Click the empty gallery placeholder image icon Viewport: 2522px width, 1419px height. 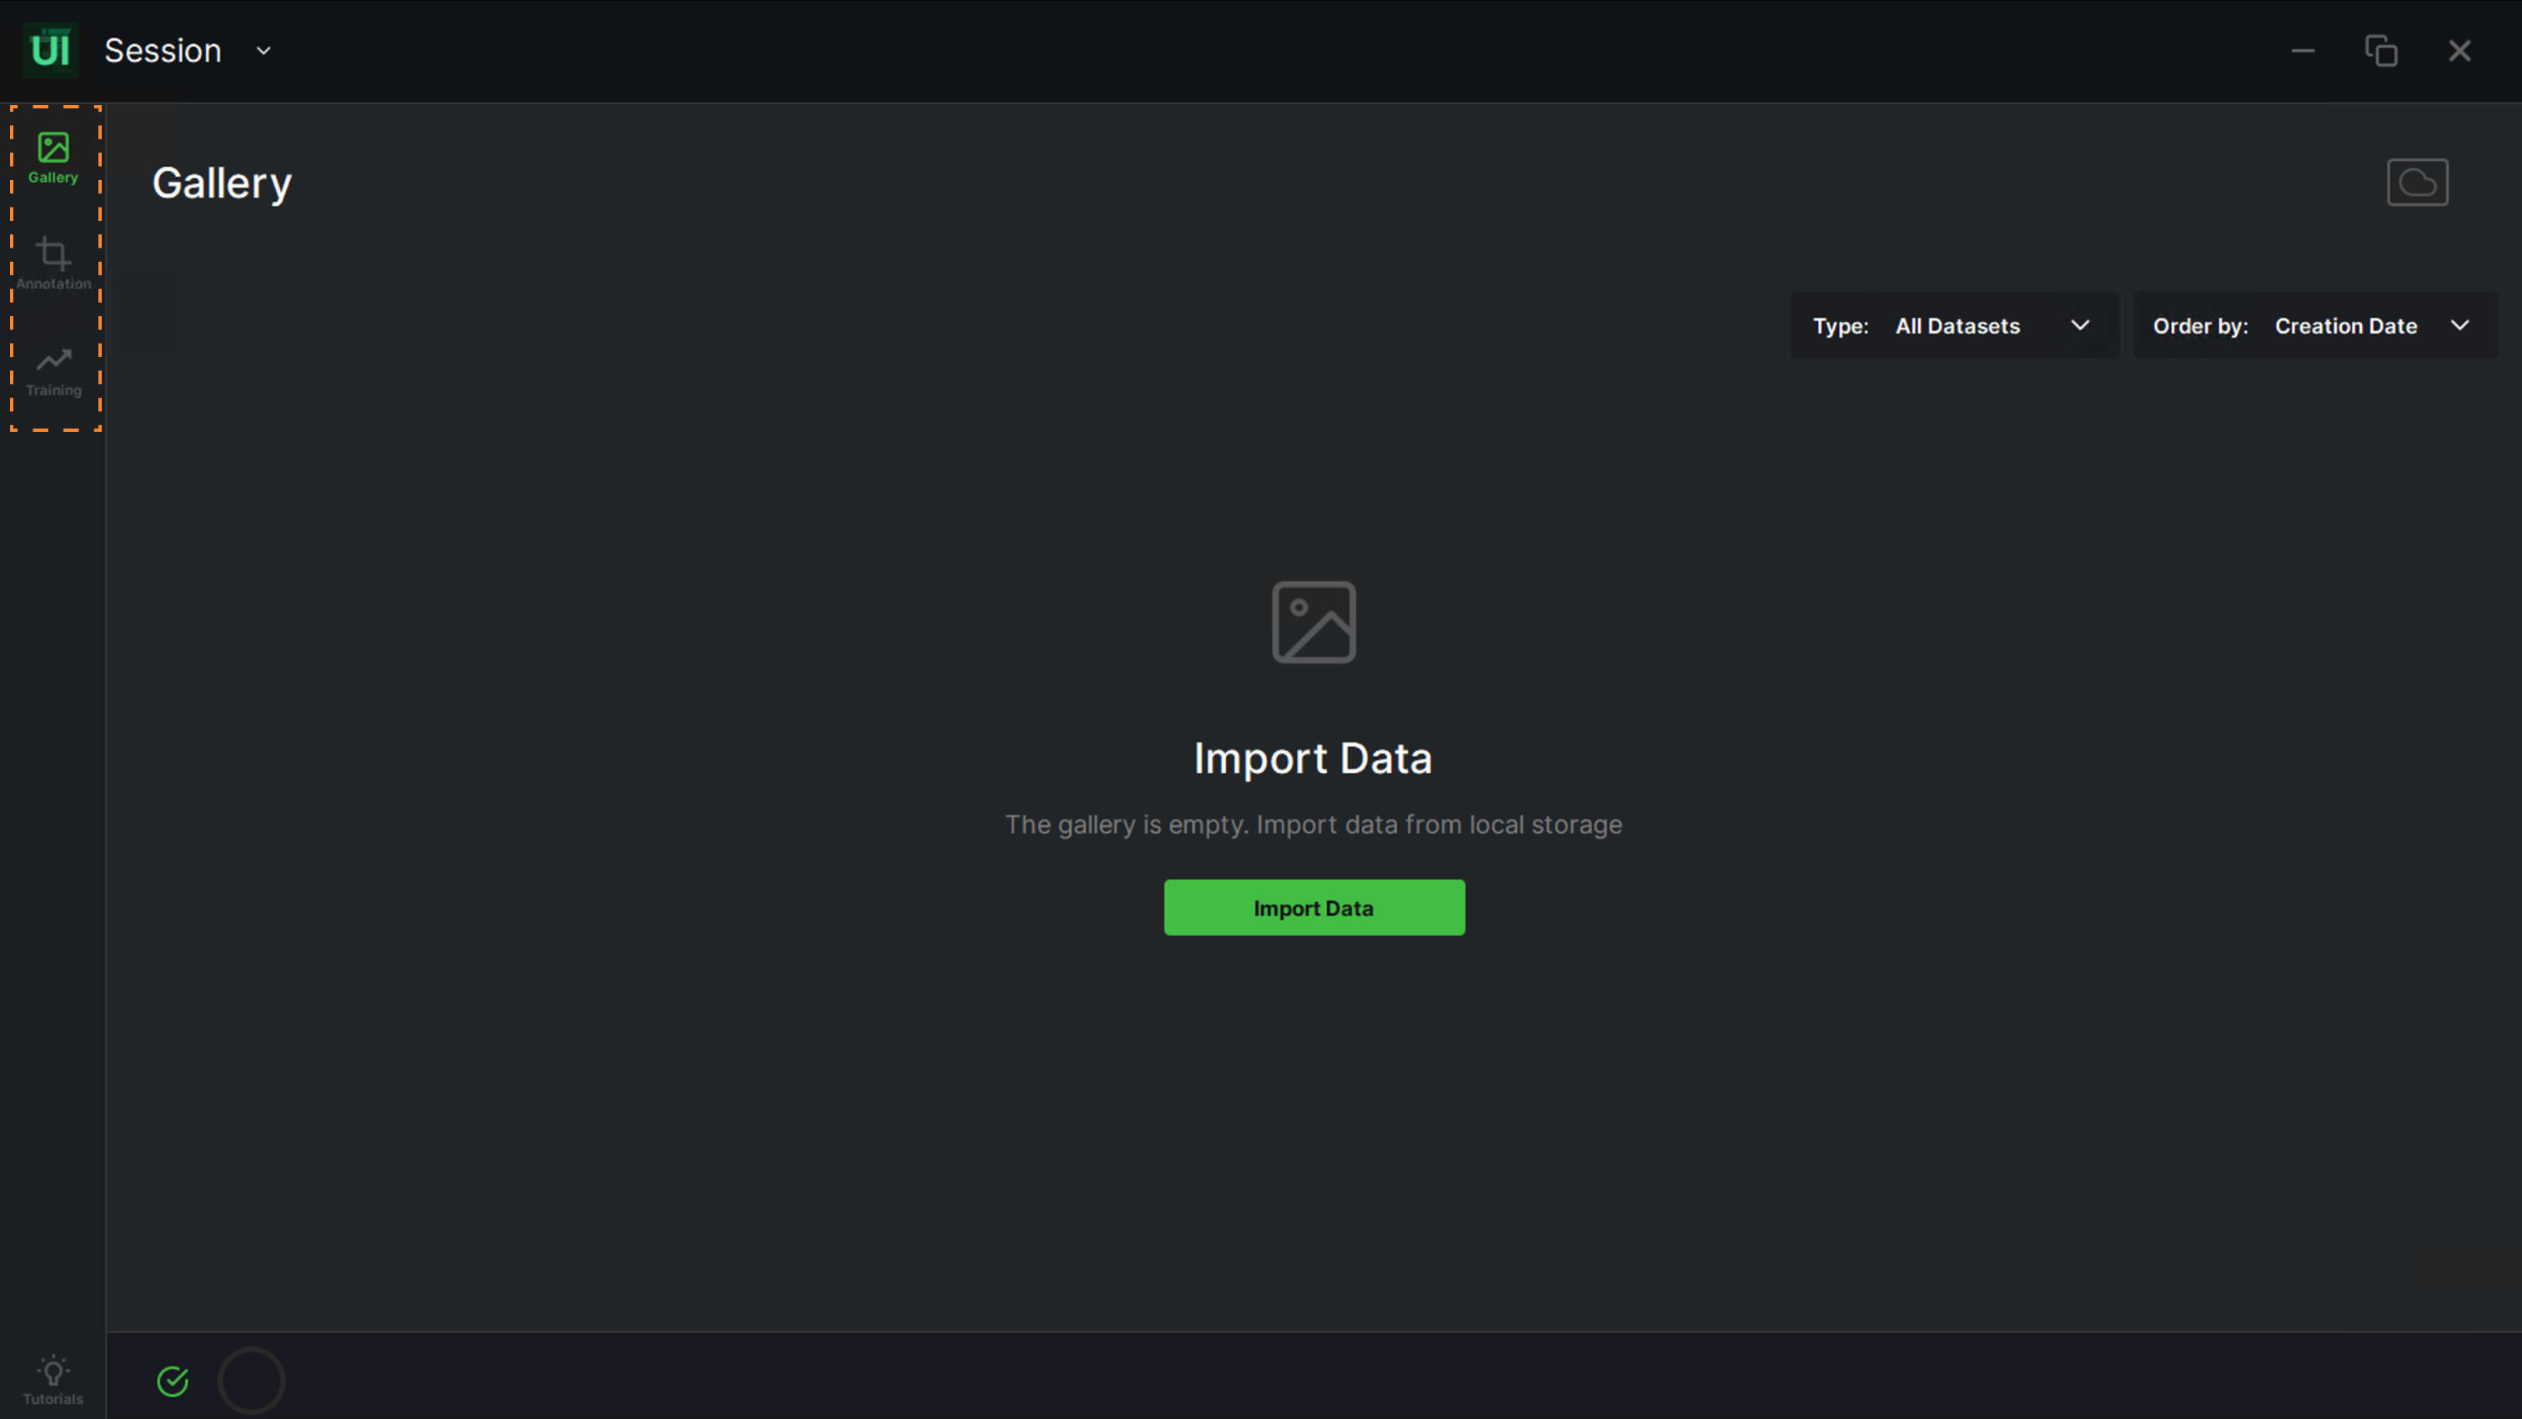[1313, 623]
